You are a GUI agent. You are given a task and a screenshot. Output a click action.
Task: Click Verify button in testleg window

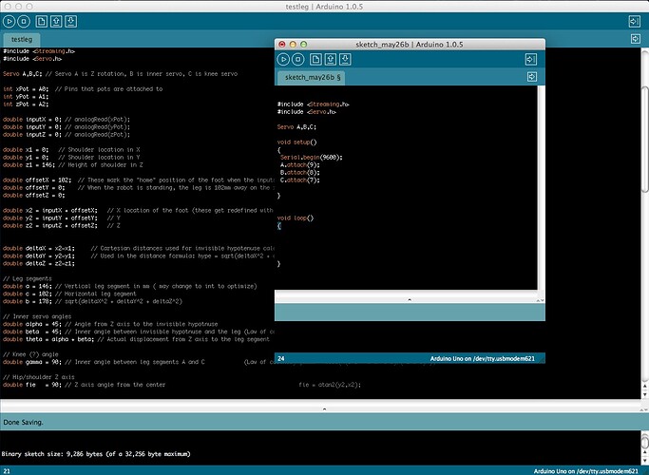click(x=9, y=21)
